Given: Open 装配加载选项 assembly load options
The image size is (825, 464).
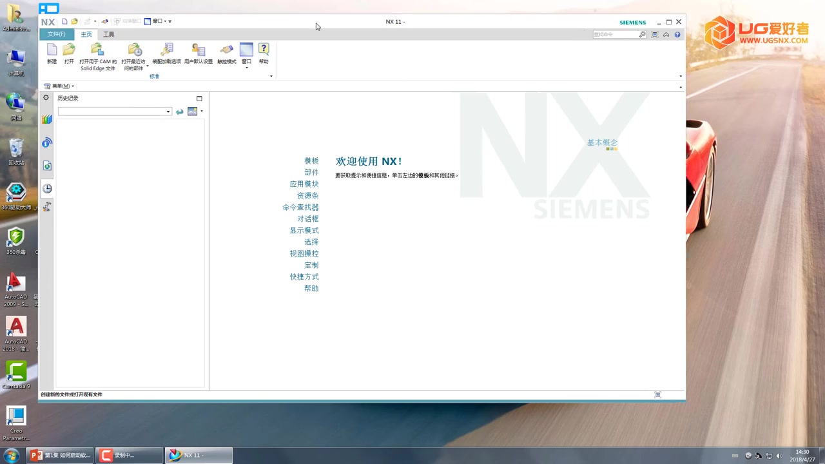Looking at the screenshot, I should [x=166, y=50].
